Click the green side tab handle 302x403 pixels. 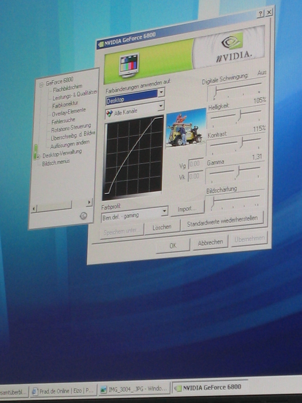click(x=35, y=152)
